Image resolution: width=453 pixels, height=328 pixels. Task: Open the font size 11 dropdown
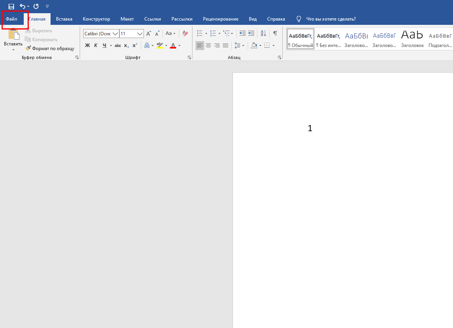point(140,34)
